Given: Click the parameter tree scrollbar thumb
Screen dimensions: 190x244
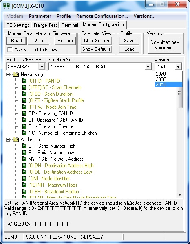Looking at the screenshot, I should [x=179, y=97].
